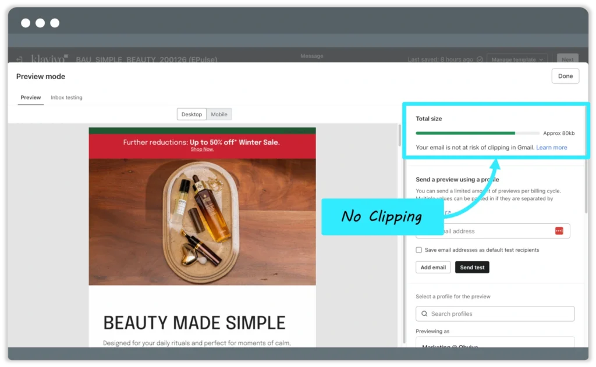
Task: Click the back arrow beside the Klaviyo logo
Action: (19, 58)
